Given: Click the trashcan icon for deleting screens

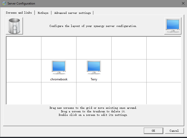Looking at the screenshot, I should [x=14, y=26].
